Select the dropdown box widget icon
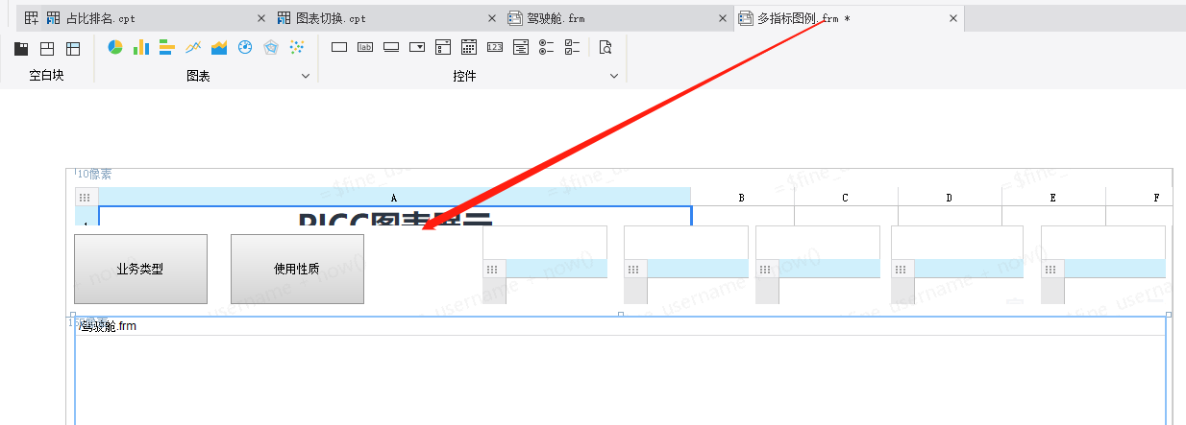 417,47
